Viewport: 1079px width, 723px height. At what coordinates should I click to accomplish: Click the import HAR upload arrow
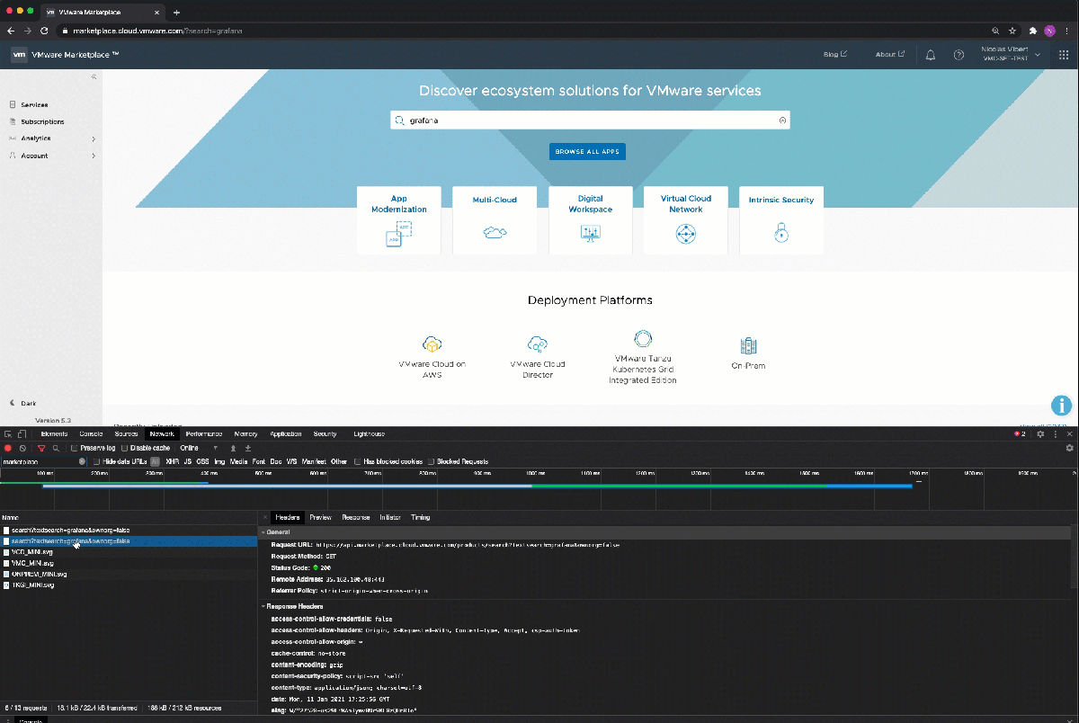click(233, 448)
